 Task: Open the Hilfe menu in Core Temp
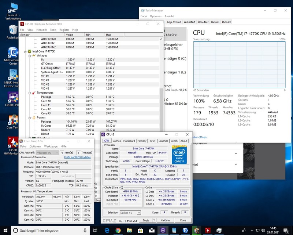pos(63,147)
